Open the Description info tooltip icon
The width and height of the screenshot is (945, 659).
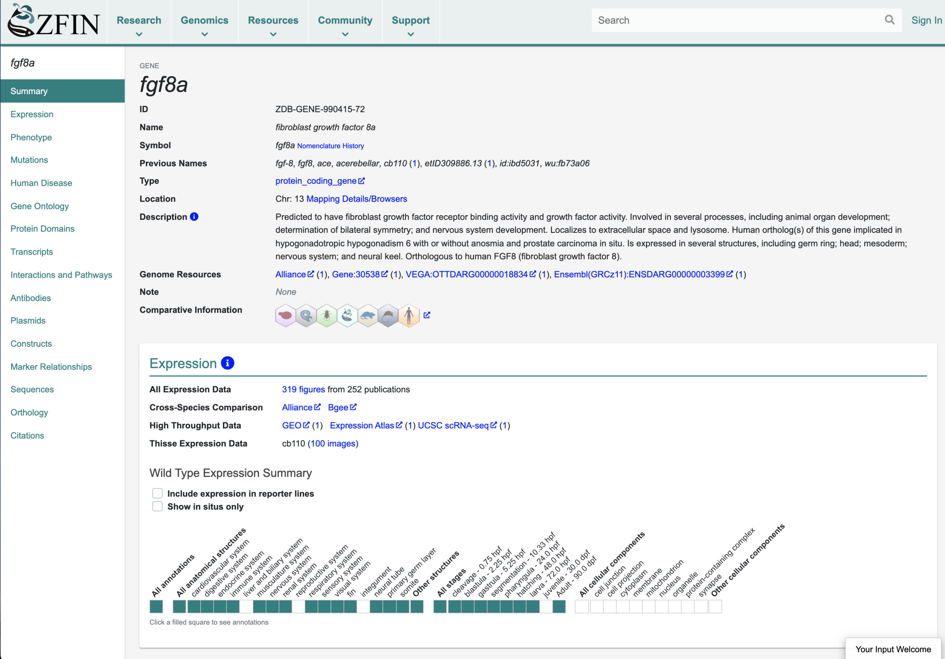point(194,216)
